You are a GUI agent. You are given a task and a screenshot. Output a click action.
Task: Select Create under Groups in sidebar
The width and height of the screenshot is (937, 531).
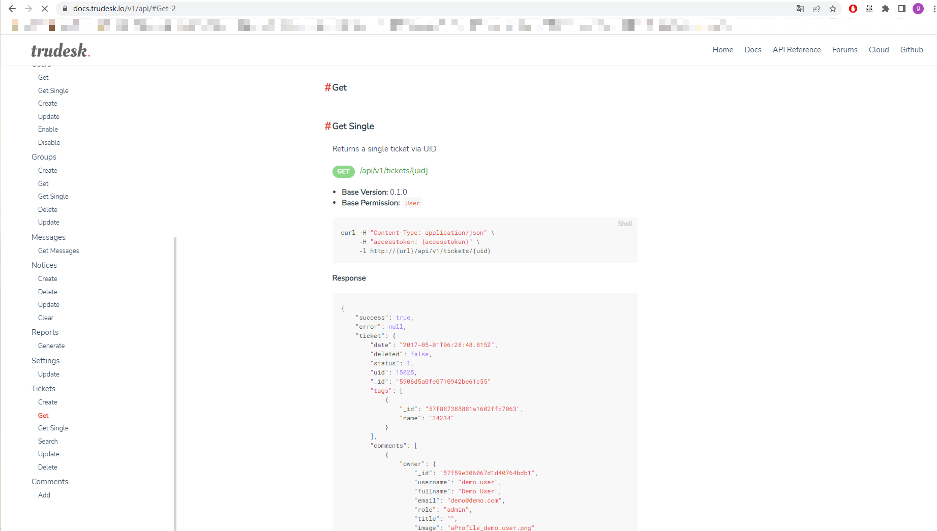tap(48, 171)
